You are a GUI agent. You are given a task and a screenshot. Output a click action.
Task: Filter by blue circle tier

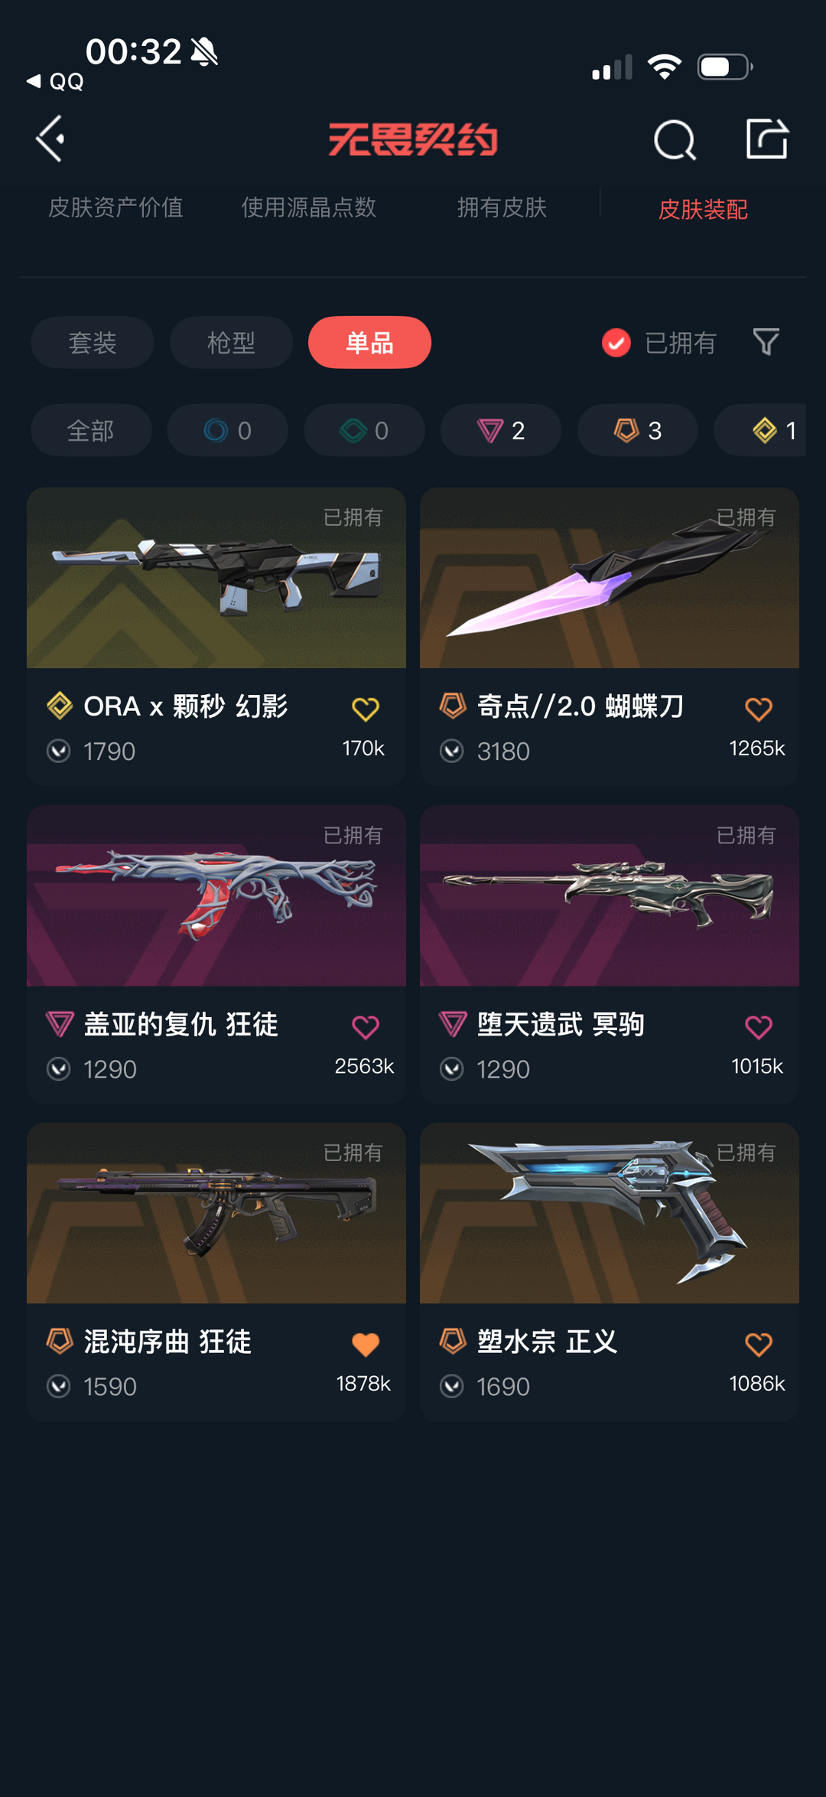tap(228, 430)
